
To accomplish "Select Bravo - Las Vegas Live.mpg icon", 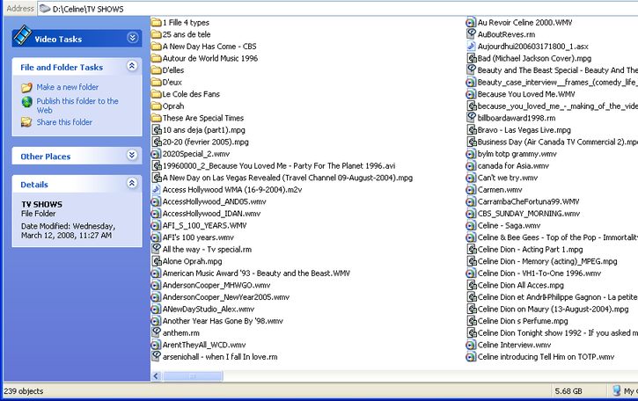I will 471,130.
